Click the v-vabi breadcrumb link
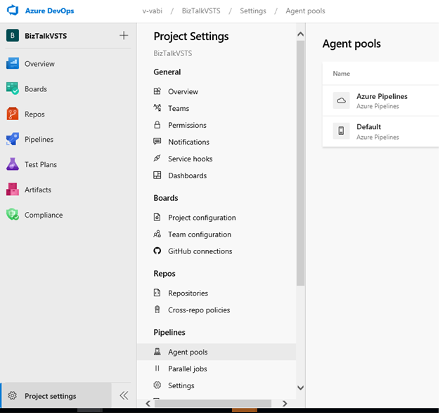 pos(153,11)
